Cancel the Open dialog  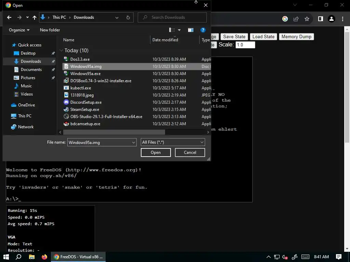point(190,152)
